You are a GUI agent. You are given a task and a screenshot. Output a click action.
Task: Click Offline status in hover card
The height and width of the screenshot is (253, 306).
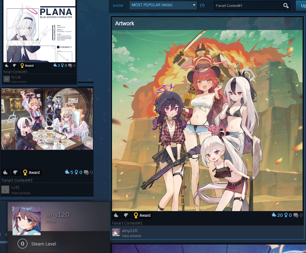[x=51, y=221]
